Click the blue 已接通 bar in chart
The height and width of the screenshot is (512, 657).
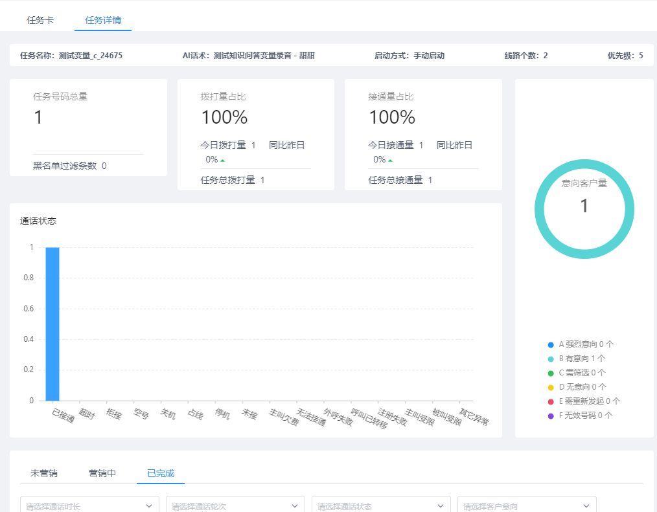point(52,324)
